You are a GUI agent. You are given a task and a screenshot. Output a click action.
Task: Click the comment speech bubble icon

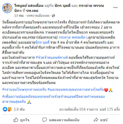click(x=45, y=120)
